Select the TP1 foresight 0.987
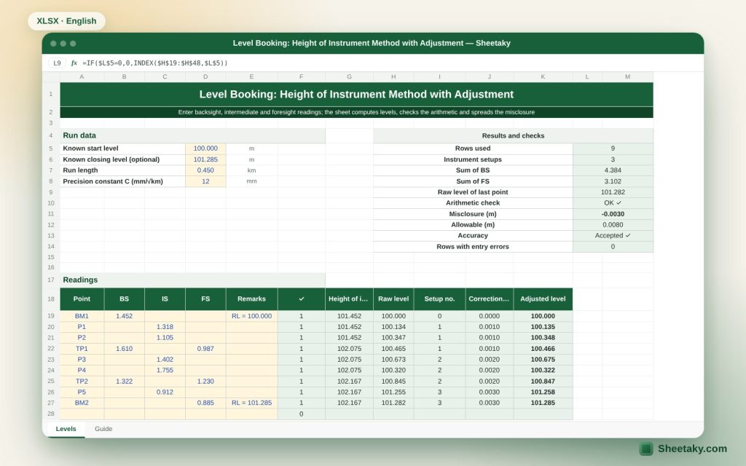Screen dimensions: 746x466 point(205,349)
